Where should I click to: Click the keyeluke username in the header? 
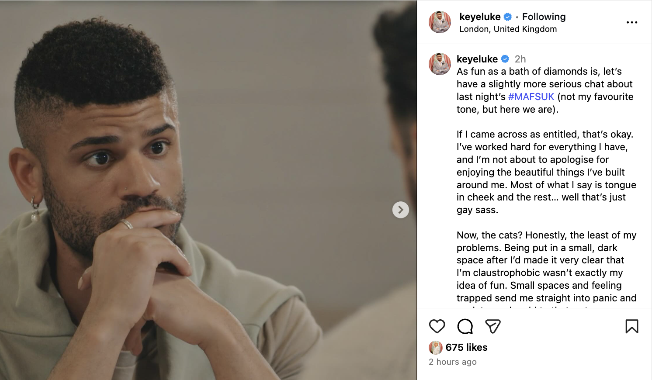[480, 17]
